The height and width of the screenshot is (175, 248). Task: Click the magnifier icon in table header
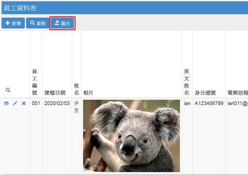point(8,90)
